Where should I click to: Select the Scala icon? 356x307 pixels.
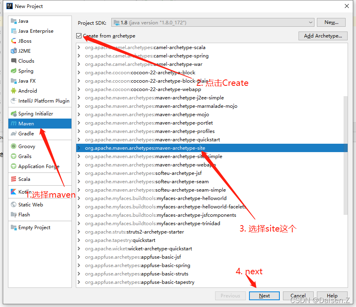14,179
